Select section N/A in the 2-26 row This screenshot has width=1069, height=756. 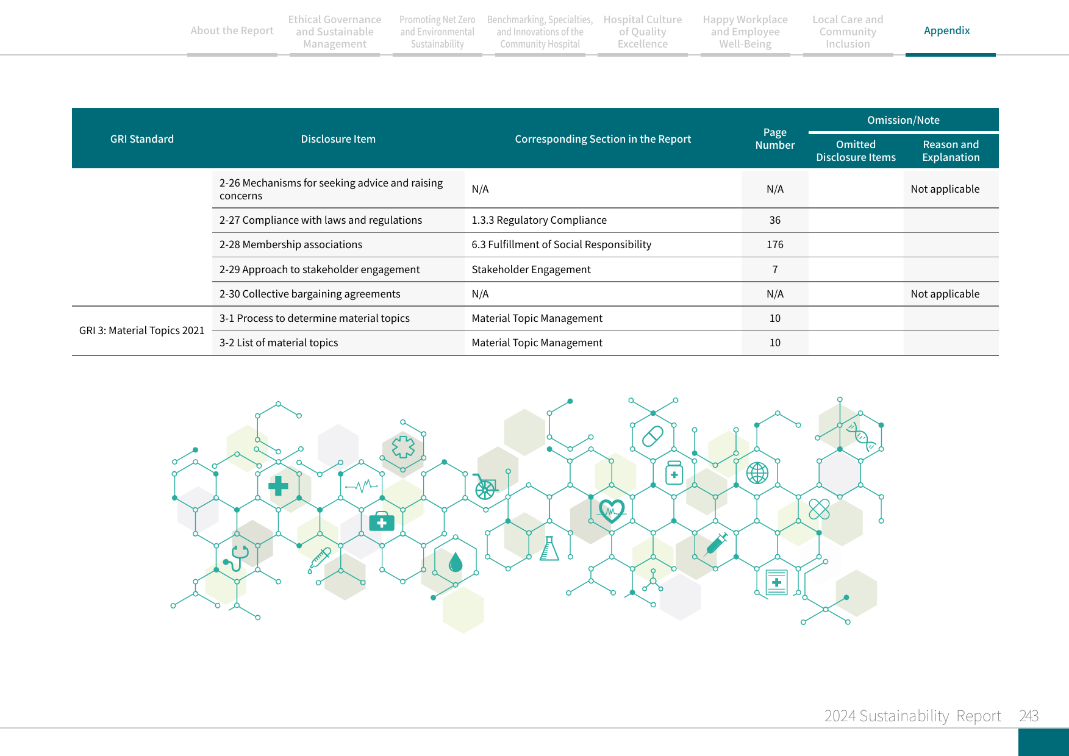(480, 189)
